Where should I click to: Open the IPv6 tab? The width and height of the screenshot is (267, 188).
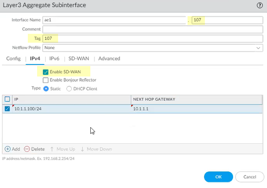[54, 58]
